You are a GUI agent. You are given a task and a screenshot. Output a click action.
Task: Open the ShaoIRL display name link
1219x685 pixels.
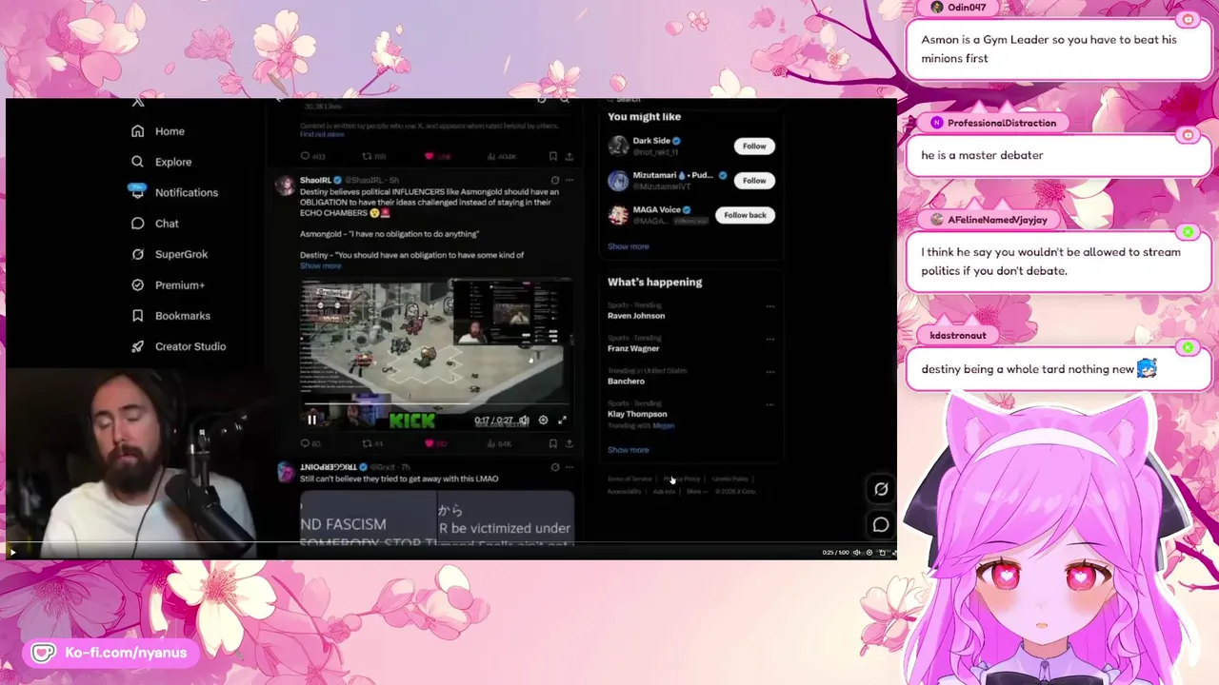coord(315,180)
